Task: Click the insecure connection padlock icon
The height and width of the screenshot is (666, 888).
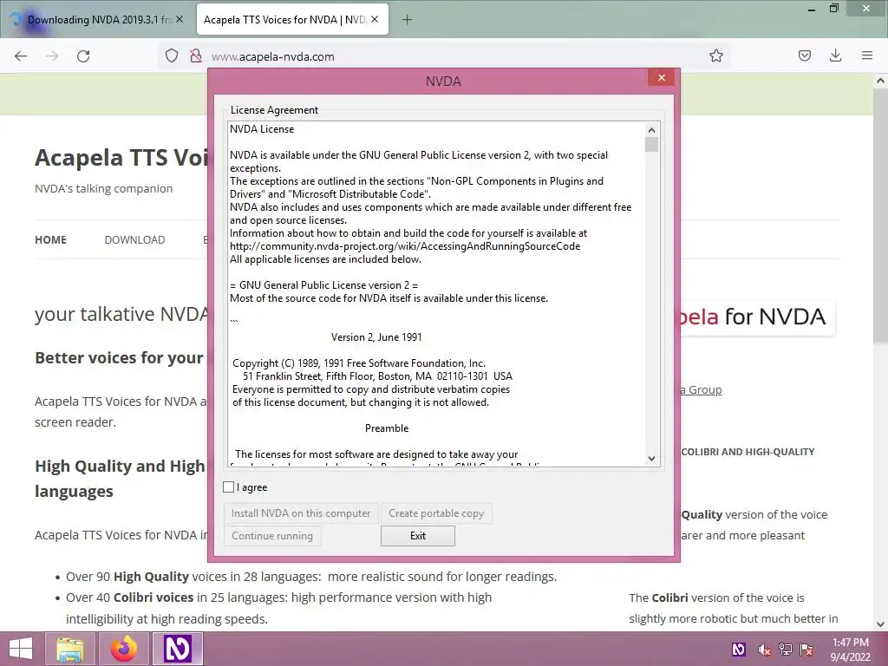Action: tap(196, 55)
